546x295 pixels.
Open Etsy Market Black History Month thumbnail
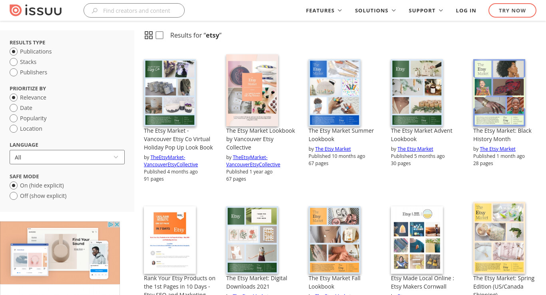click(x=499, y=93)
